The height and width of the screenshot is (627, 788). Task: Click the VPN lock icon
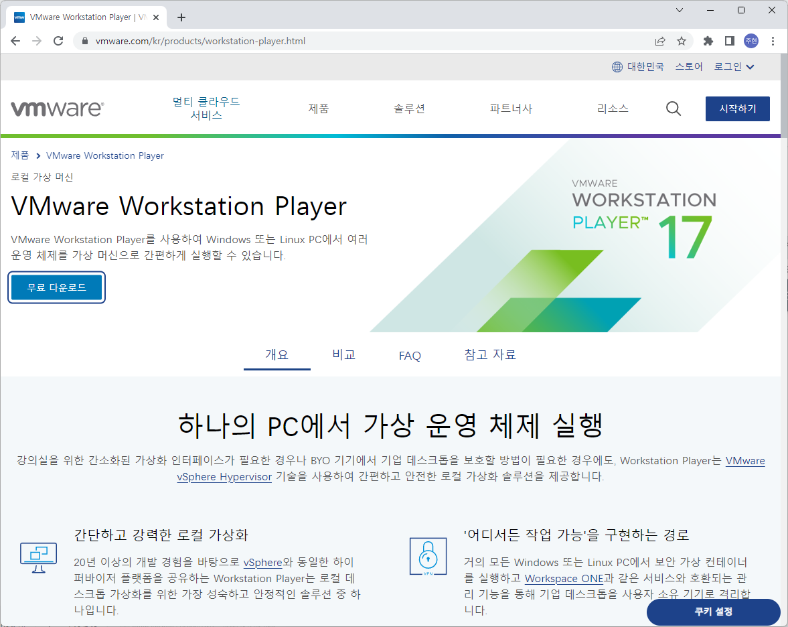pos(428,557)
